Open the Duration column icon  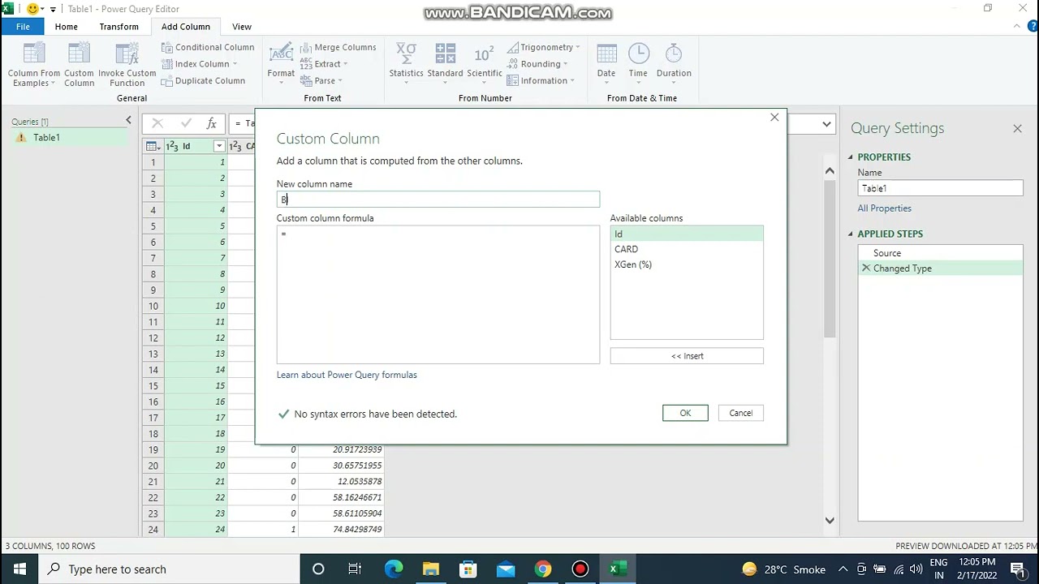coord(674,54)
